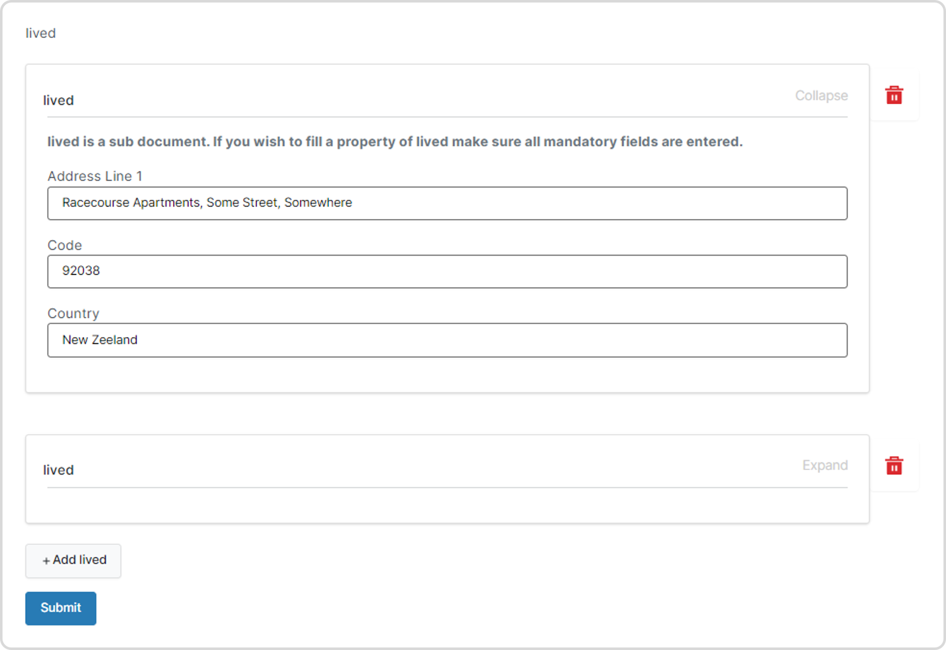Viewport: 946px width, 650px height.
Task: Click the sub document mandatory fields notice
Action: pyautogui.click(x=395, y=141)
